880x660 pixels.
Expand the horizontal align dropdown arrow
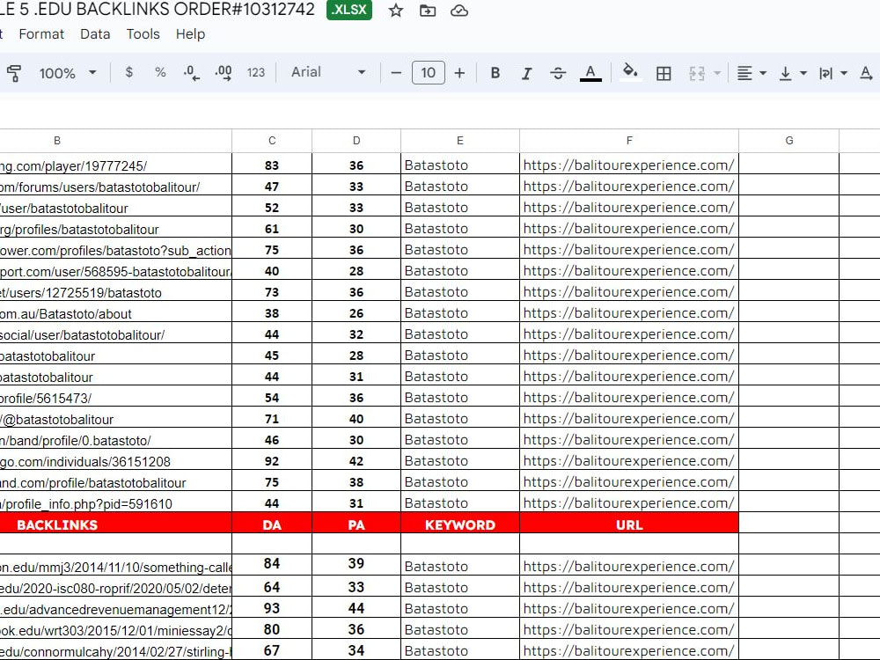click(763, 73)
